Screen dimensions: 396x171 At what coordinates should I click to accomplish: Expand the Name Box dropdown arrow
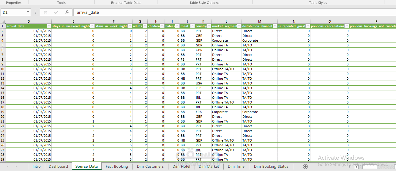(x=28, y=12)
